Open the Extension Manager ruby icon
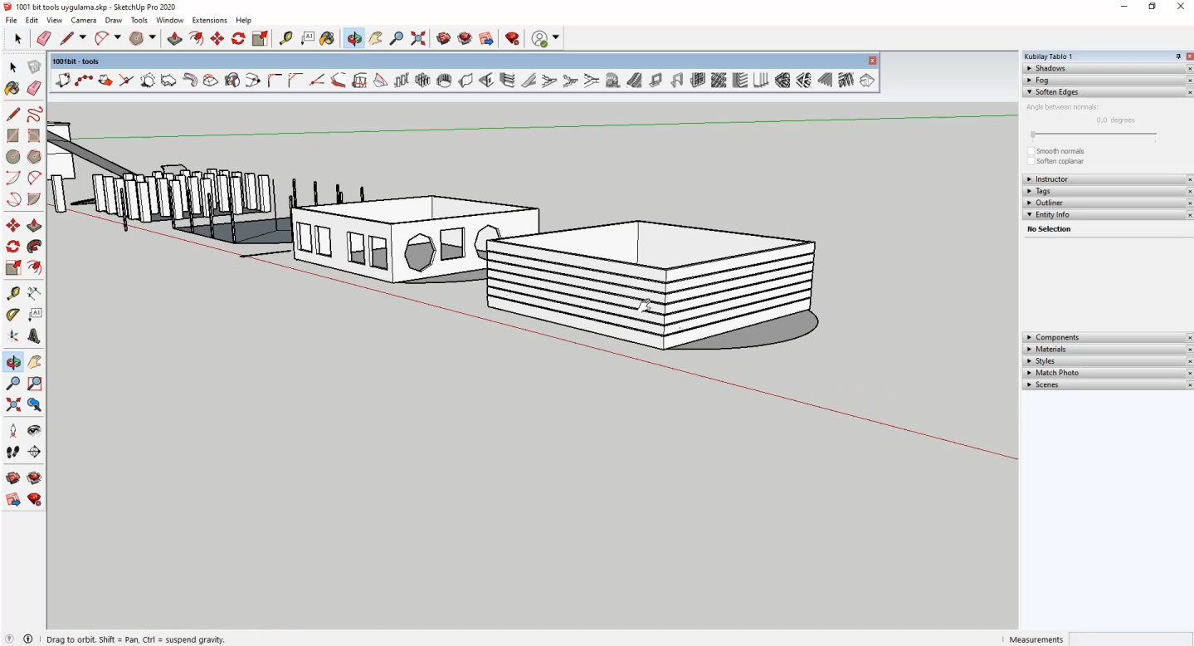 512,38
